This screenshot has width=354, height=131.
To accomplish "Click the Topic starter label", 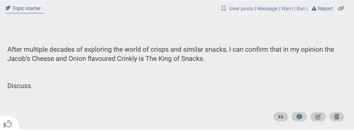I will (26, 8).
